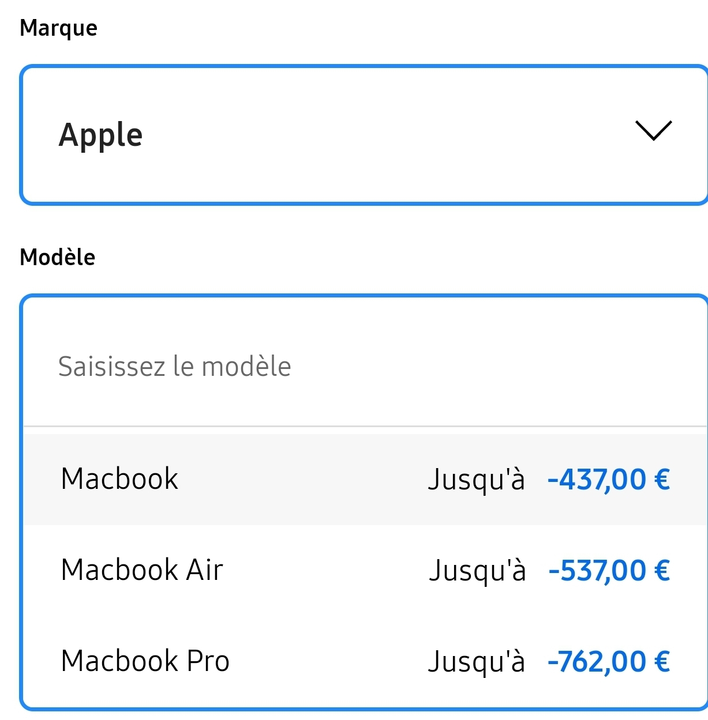Click the word Pro in Macbook Pro
Viewport: 708px width, 720px height.
click(x=208, y=661)
